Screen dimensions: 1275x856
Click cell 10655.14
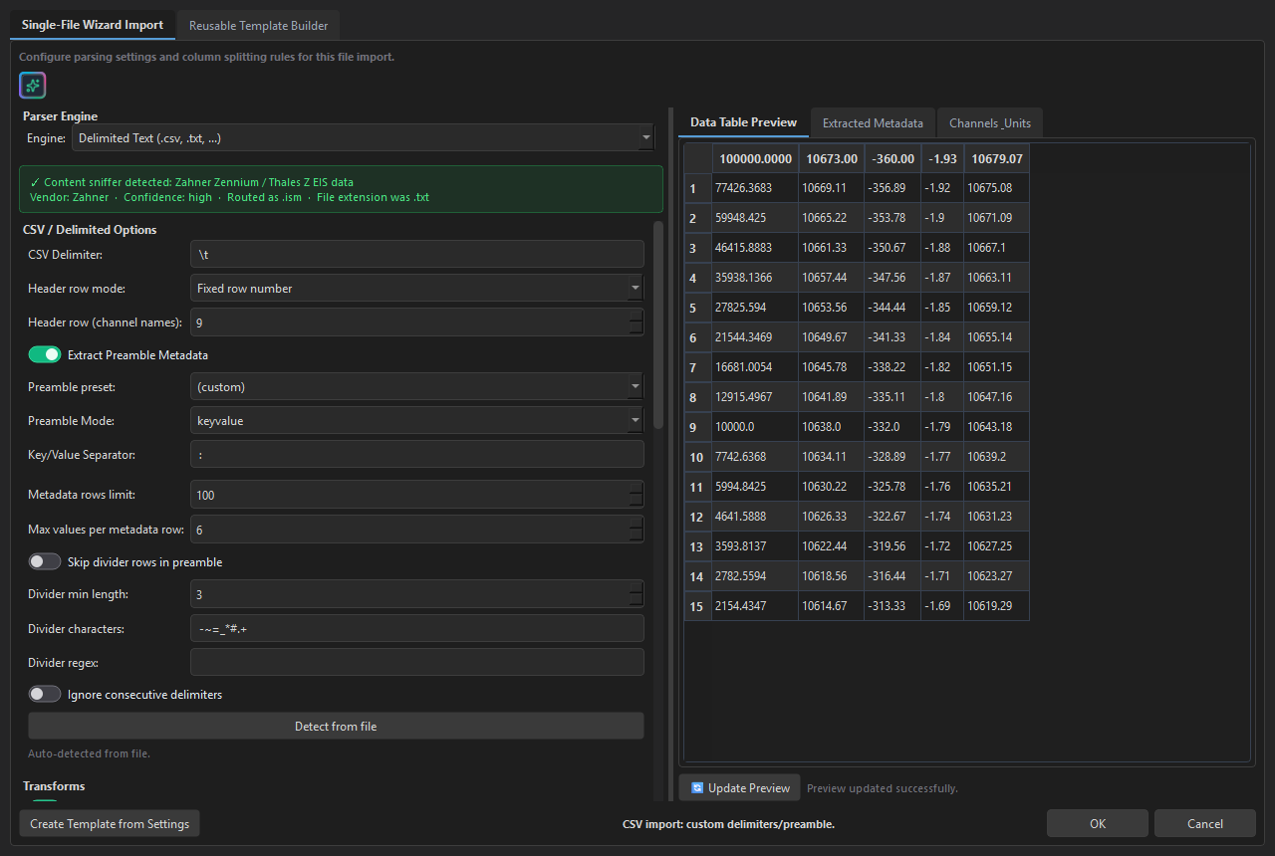coord(996,337)
